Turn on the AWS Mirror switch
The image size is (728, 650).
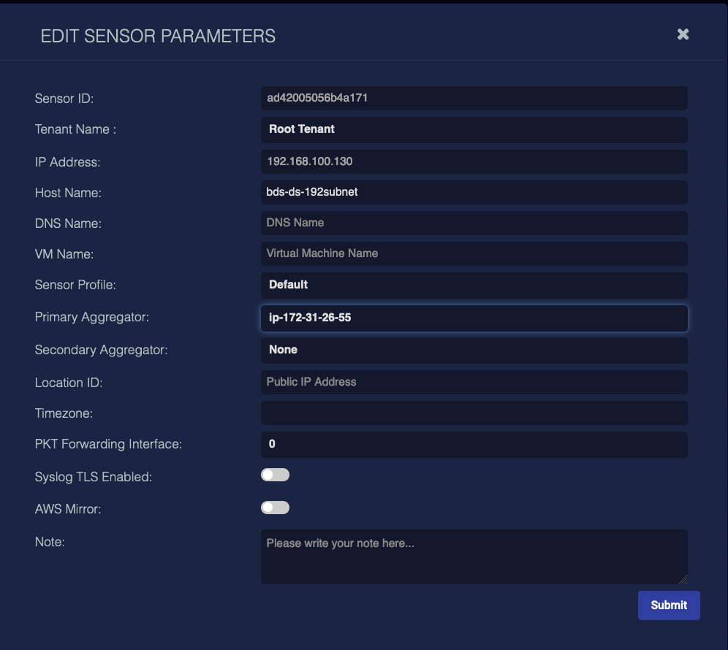coord(275,508)
